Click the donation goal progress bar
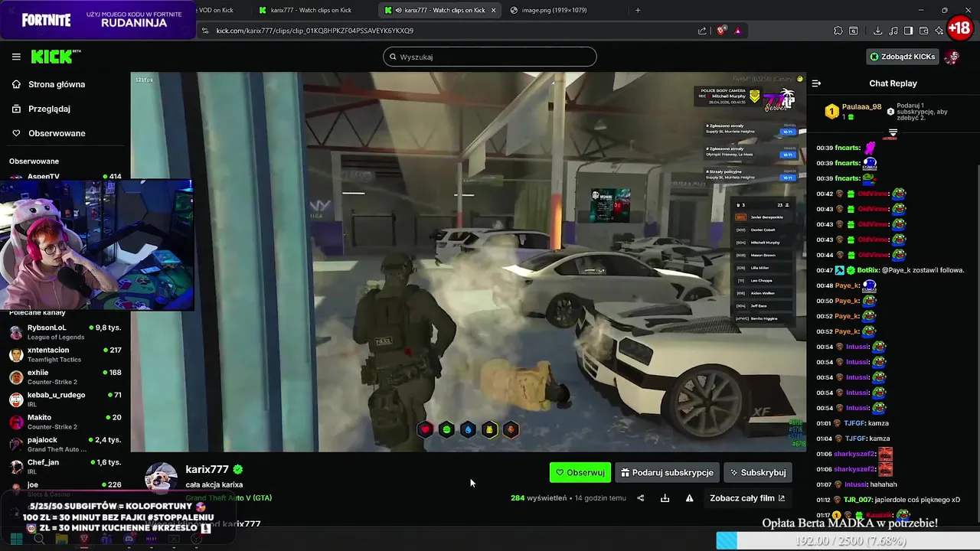This screenshot has height=551, width=980. tap(848, 540)
